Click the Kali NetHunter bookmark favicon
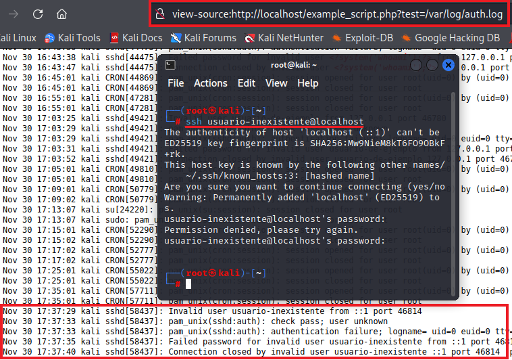This screenshot has width=512, height=360. click(x=250, y=39)
